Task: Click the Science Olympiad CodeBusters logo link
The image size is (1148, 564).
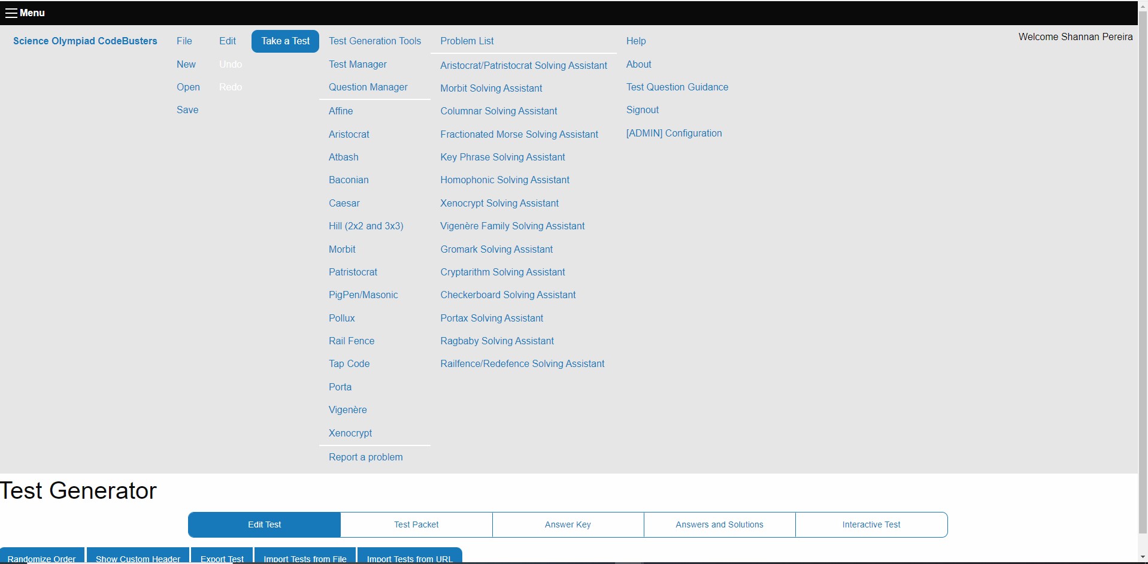Action: coord(85,41)
